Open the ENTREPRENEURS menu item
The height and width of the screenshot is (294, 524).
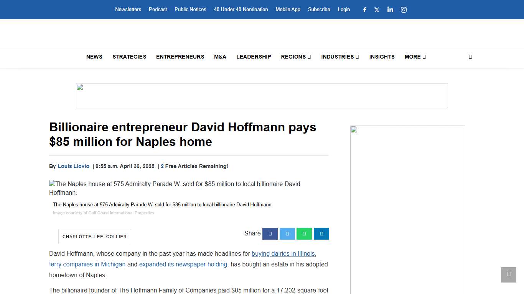[180, 57]
